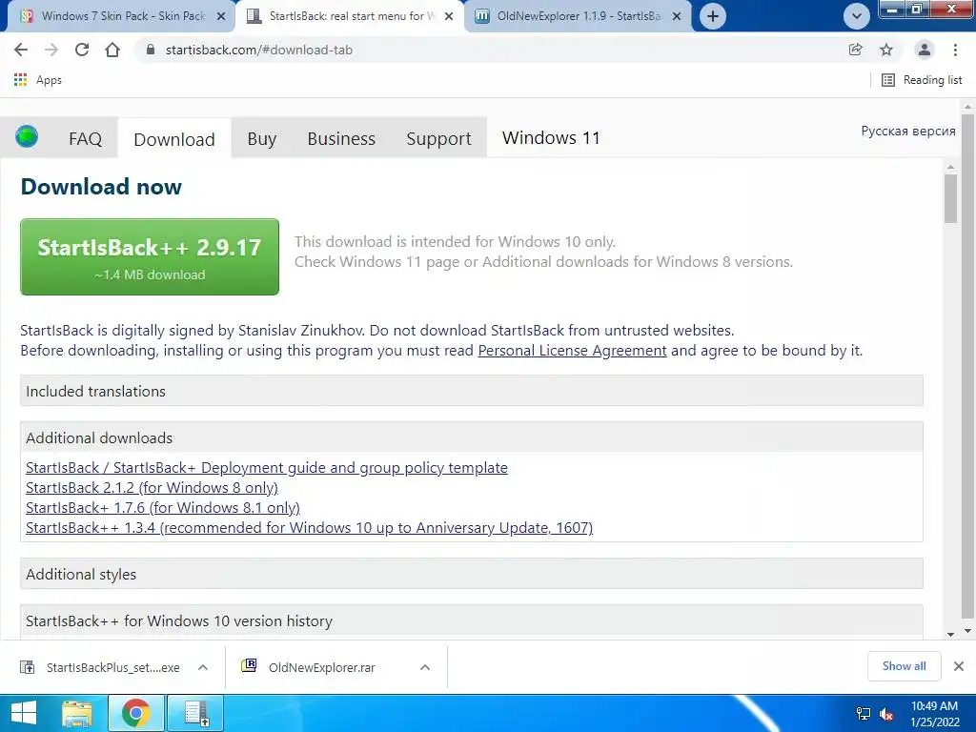Click the padlock site info icon
Screen dimensions: 976x732
[150, 50]
